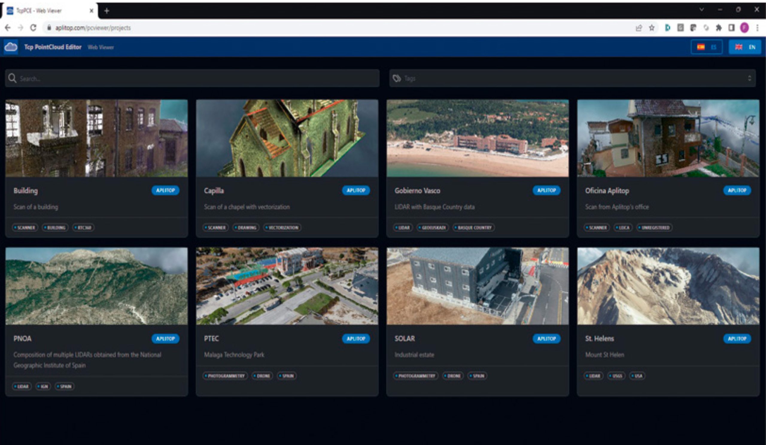Toggle the browser side panel icon
The width and height of the screenshot is (766, 445).
point(731,28)
